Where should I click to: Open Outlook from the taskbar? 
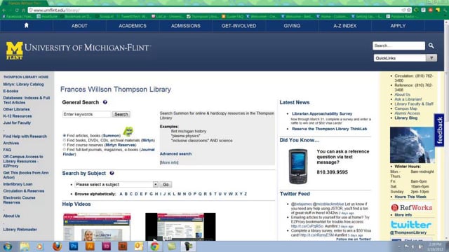coord(139,246)
